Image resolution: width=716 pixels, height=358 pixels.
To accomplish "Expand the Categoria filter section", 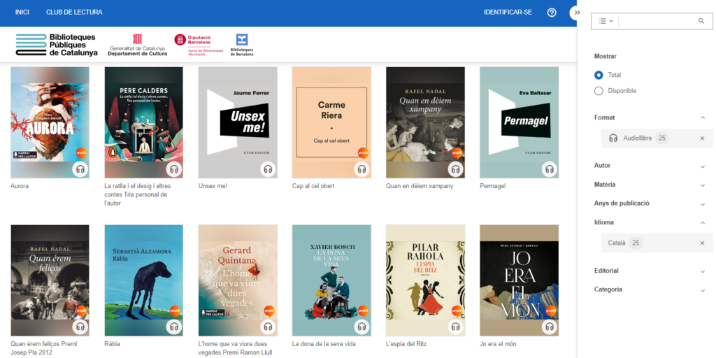I will (702, 290).
